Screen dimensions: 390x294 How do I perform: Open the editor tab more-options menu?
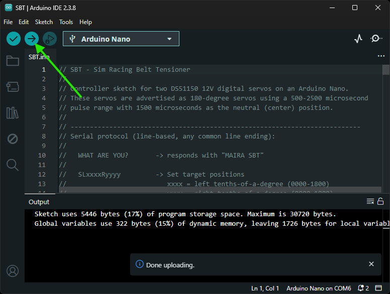tap(381, 57)
